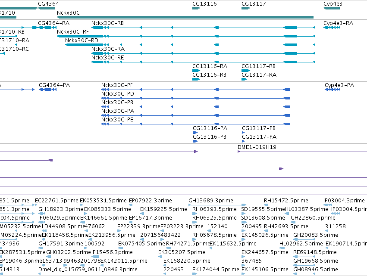The height and width of the screenshot is (276, 367).
Task: Select the RH42693.5prime EST label
Action: coord(286,226)
